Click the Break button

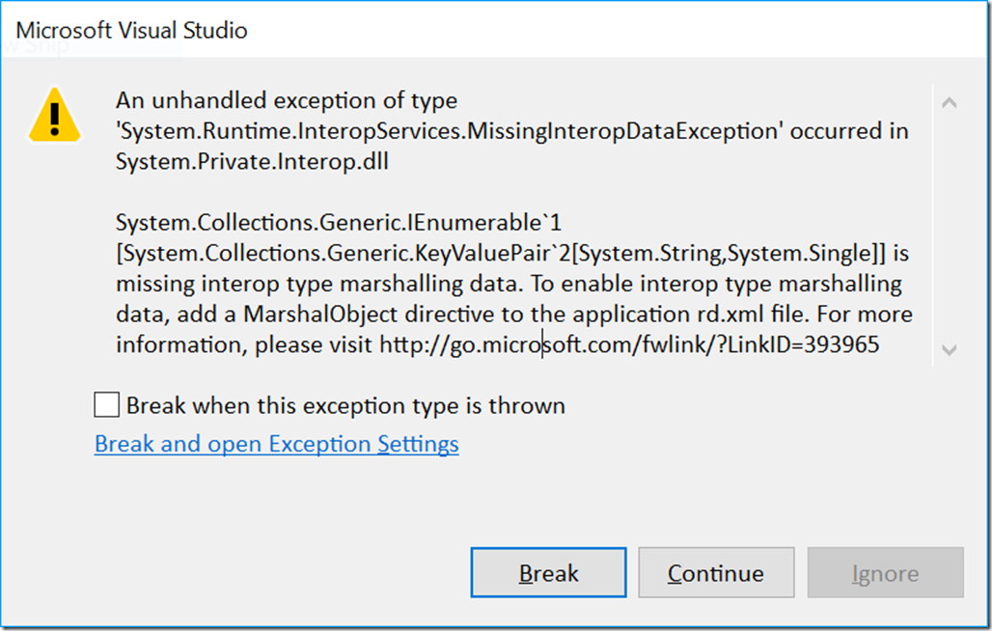point(548,573)
